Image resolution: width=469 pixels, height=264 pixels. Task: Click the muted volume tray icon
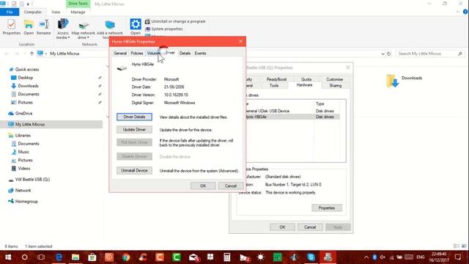(x=383, y=257)
